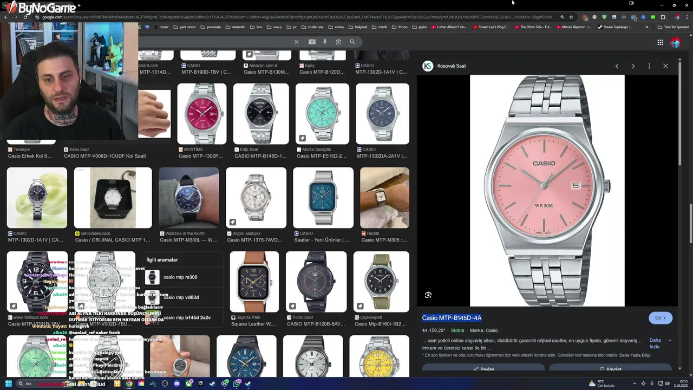Select doğan saatçilik MTP-1375 thumbnail
This screenshot has height=390, width=693.
tap(256, 198)
